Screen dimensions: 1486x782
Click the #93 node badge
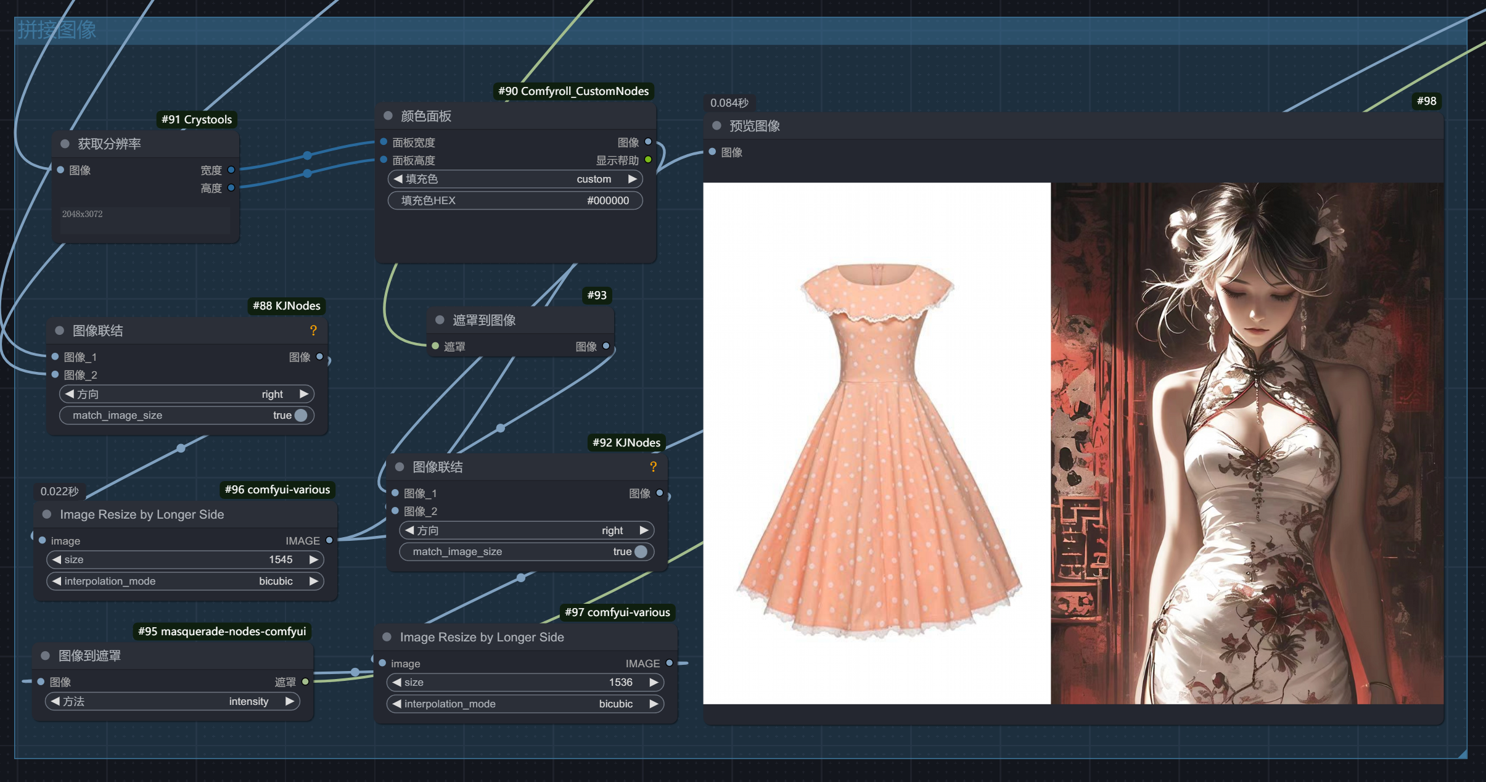[597, 295]
